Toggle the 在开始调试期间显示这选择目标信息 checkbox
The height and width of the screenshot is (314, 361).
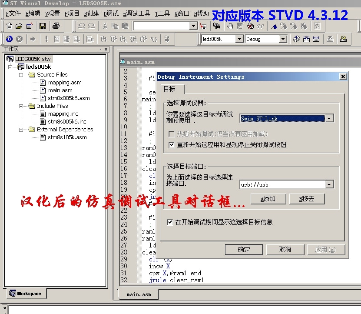tap(170, 222)
